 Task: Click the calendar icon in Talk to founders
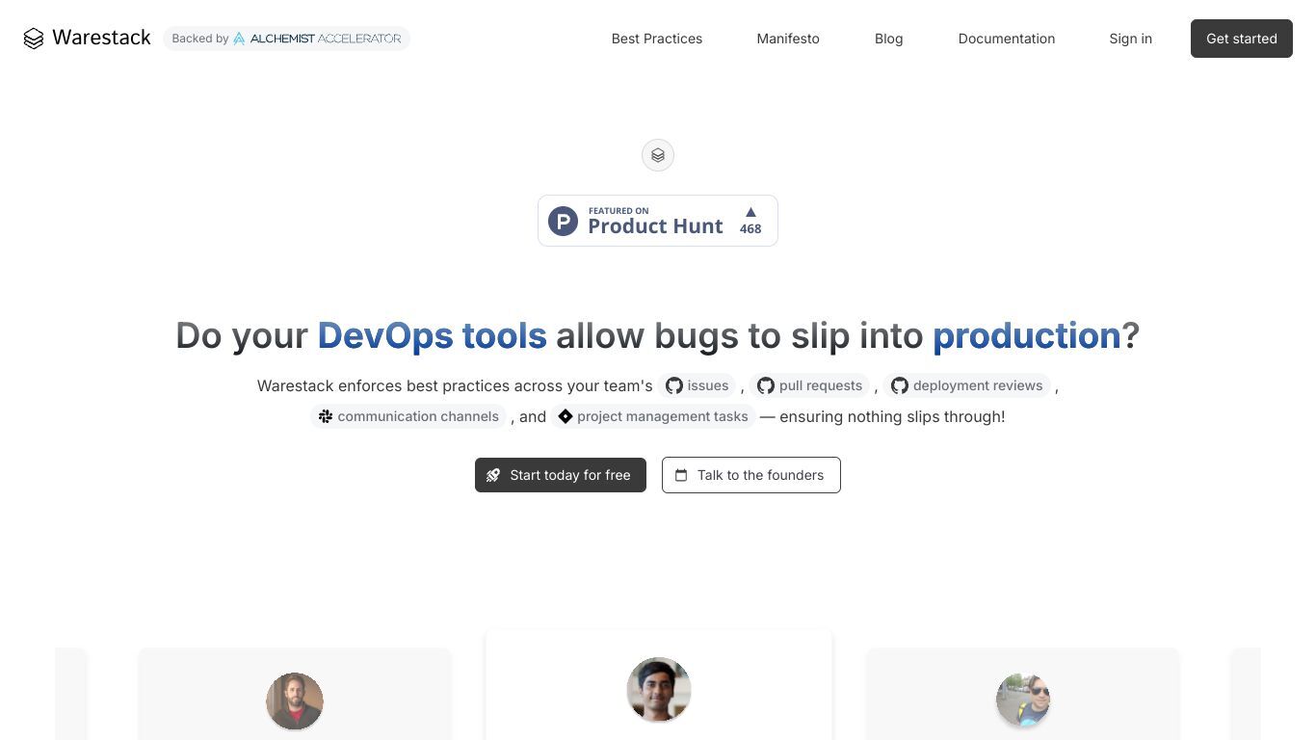point(681,475)
